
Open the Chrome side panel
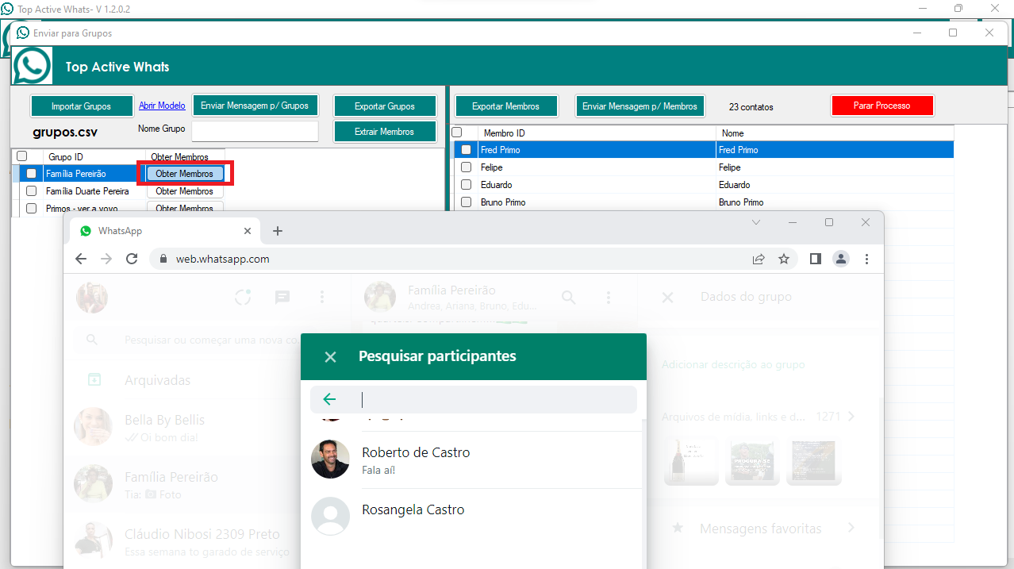pyautogui.click(x=815, y=259)
